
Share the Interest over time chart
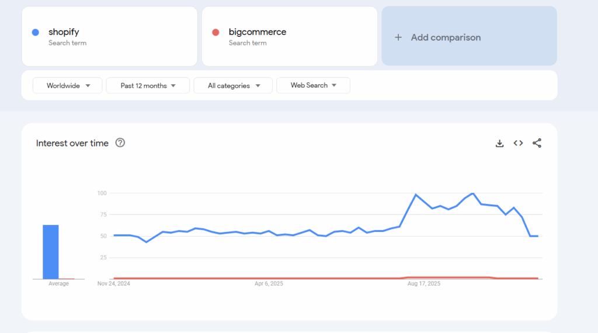(x=537, y=143)
